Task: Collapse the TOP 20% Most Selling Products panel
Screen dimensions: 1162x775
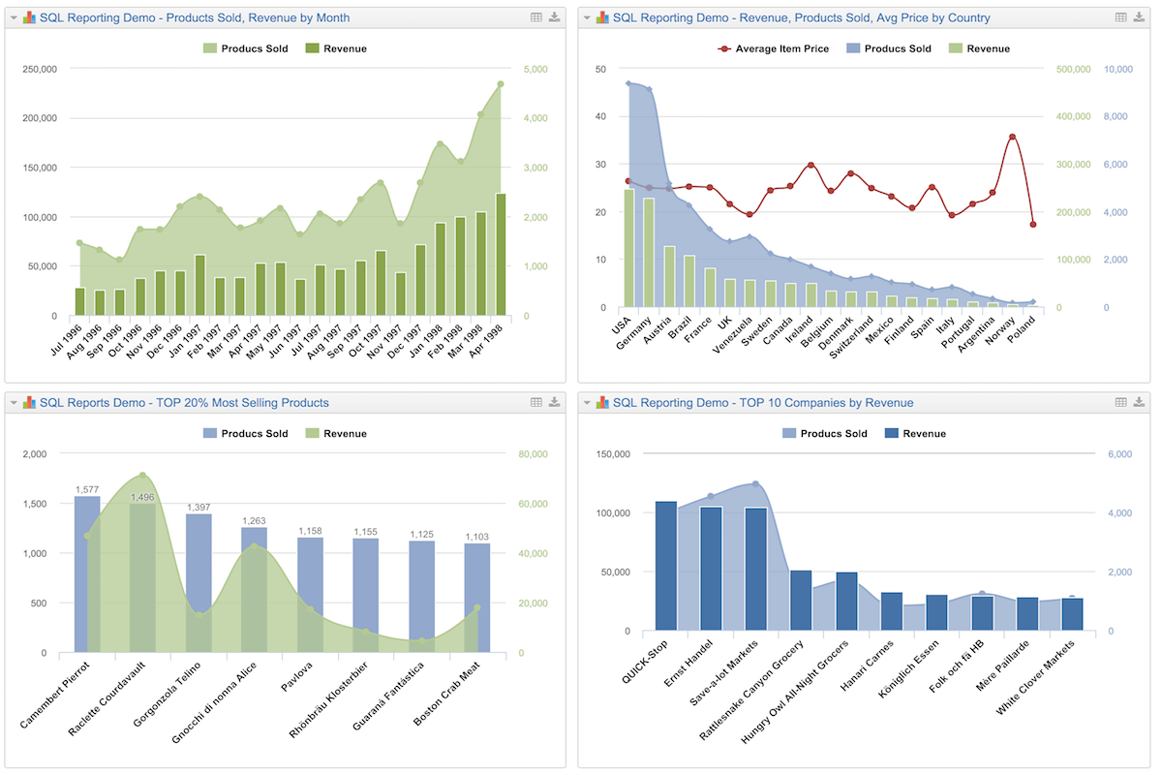Action: [x=15, y=402]
